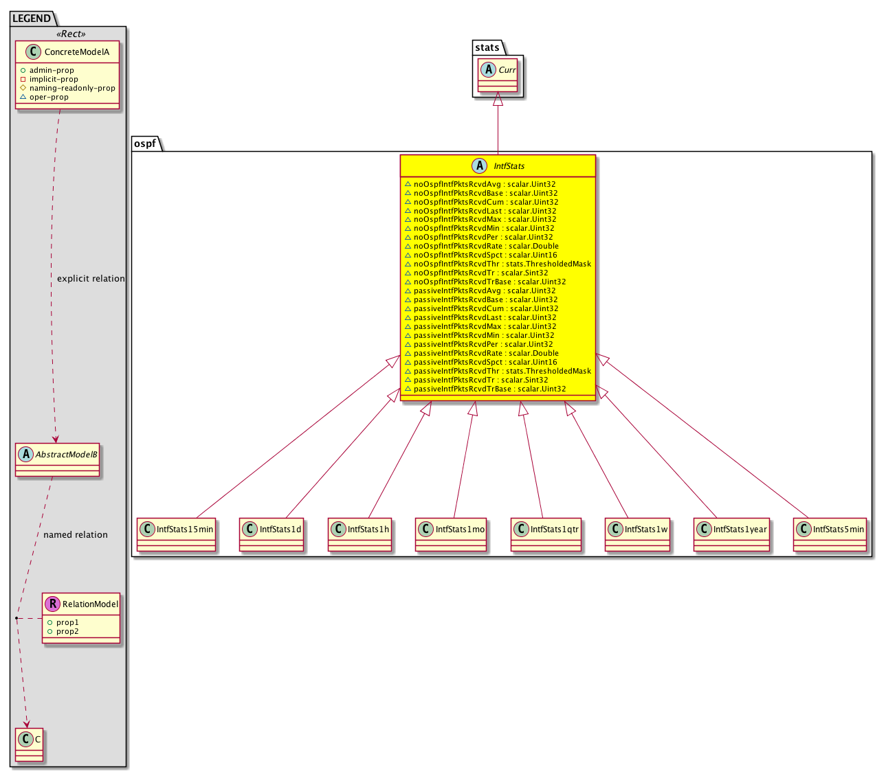Click the 'C' icon of IntfStats1year
886x774 pixels.
click(x=704, y=529)
